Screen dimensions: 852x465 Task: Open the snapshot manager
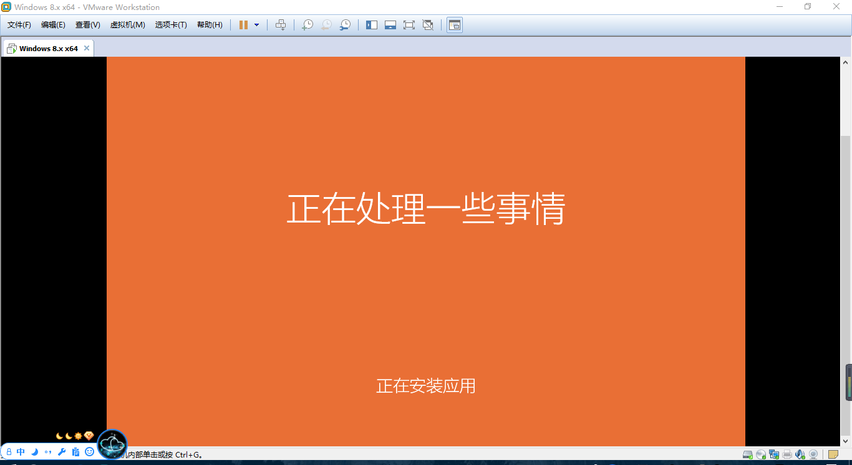pyautogui.click(x=345, y=25)
